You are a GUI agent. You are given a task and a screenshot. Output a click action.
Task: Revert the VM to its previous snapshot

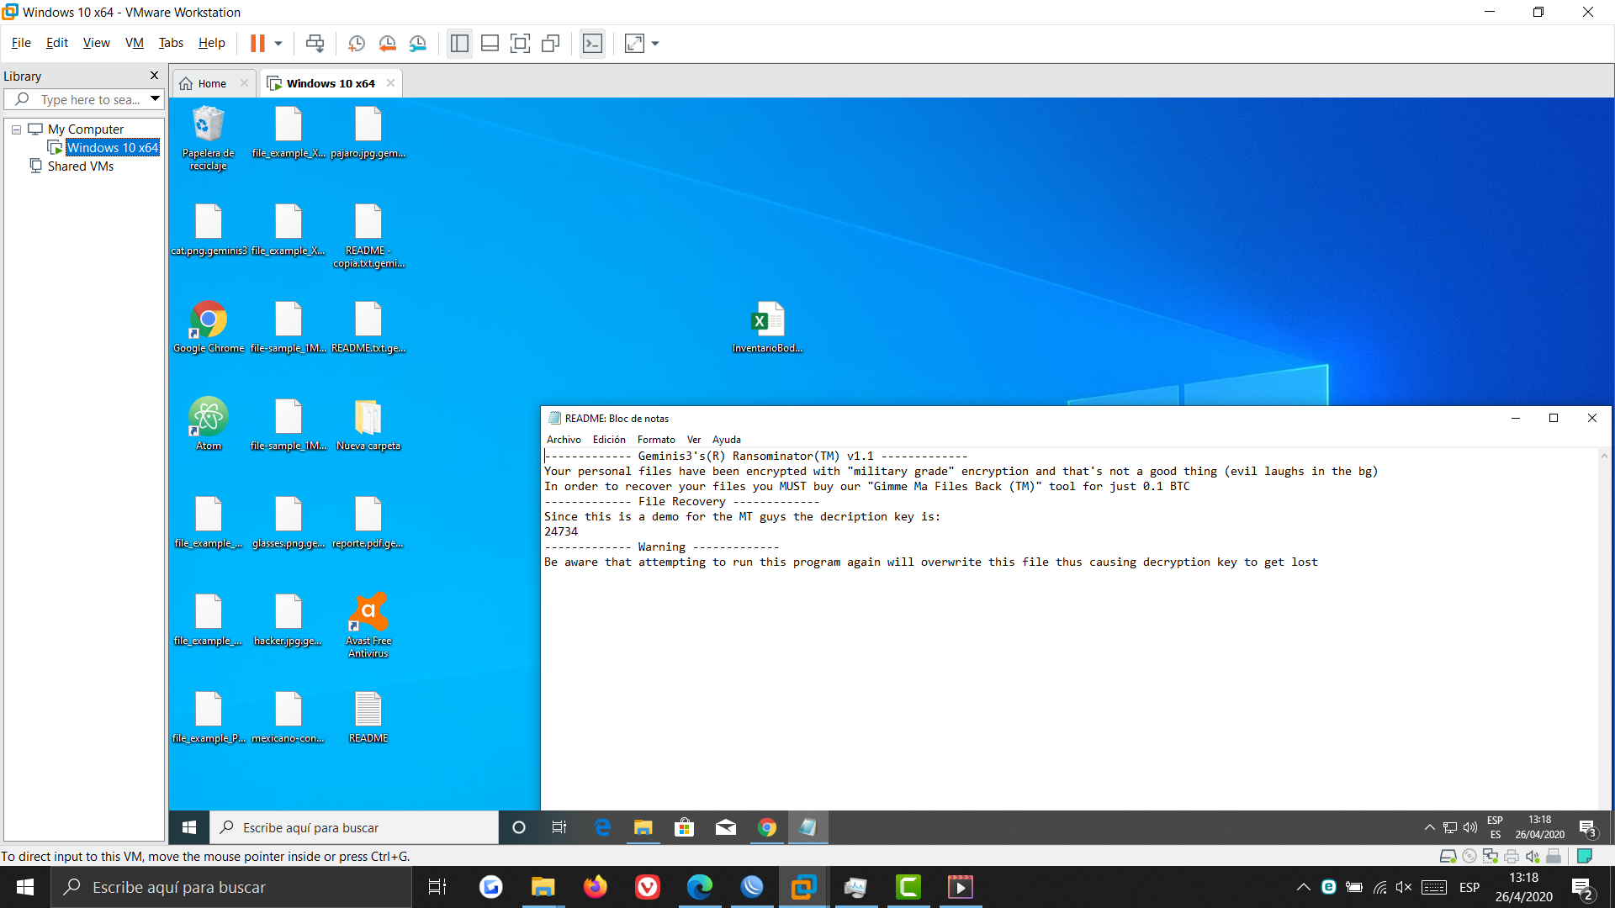pos(387,43)
